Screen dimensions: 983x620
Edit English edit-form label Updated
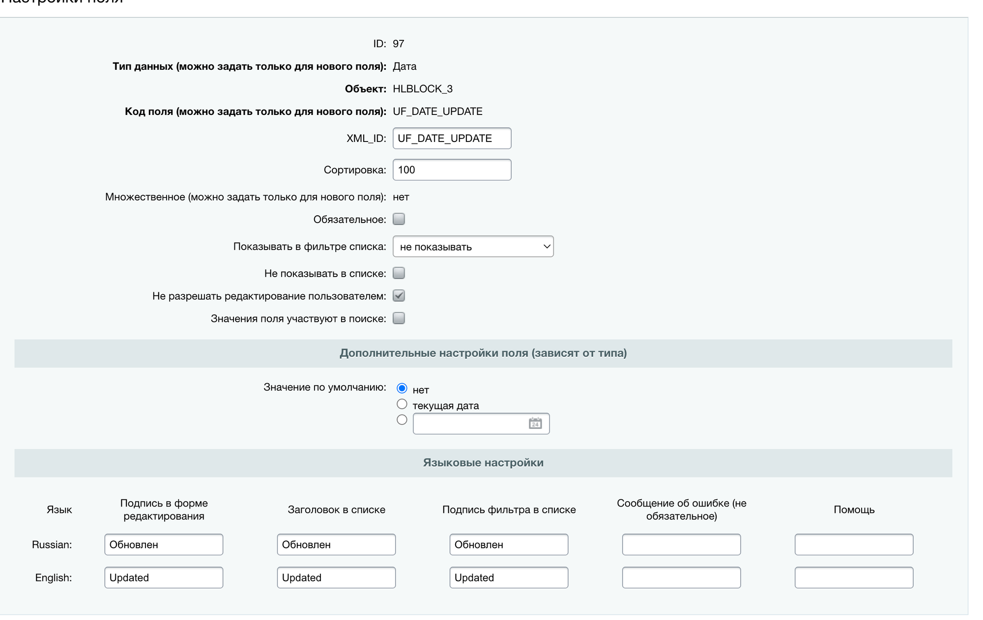164,578
